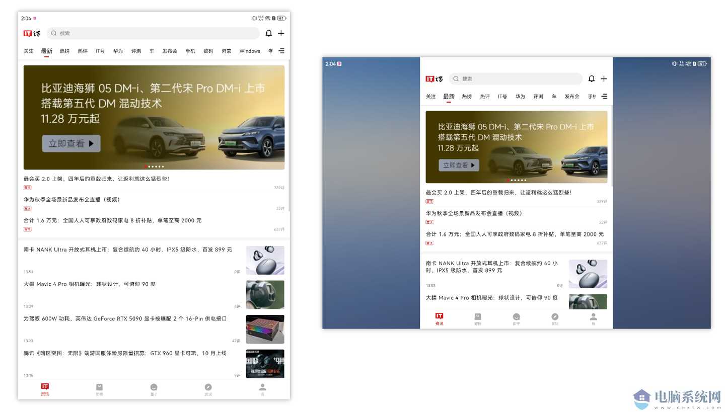Image resolution: width=725 pixels, height=412 pixels.
Task: Open notification bell in right landscape screenshot
Action: pyautogui.click(x=592, y=78)
